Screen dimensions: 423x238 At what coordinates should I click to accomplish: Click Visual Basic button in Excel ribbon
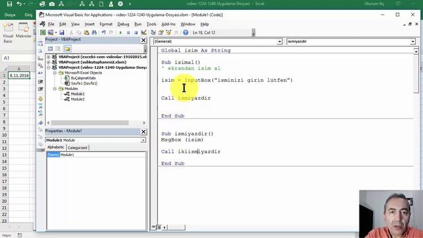coord(8,32)
